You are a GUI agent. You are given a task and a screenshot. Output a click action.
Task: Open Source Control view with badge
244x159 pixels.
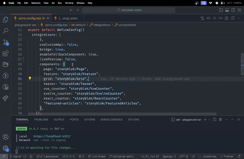click(x=5, y=42)
